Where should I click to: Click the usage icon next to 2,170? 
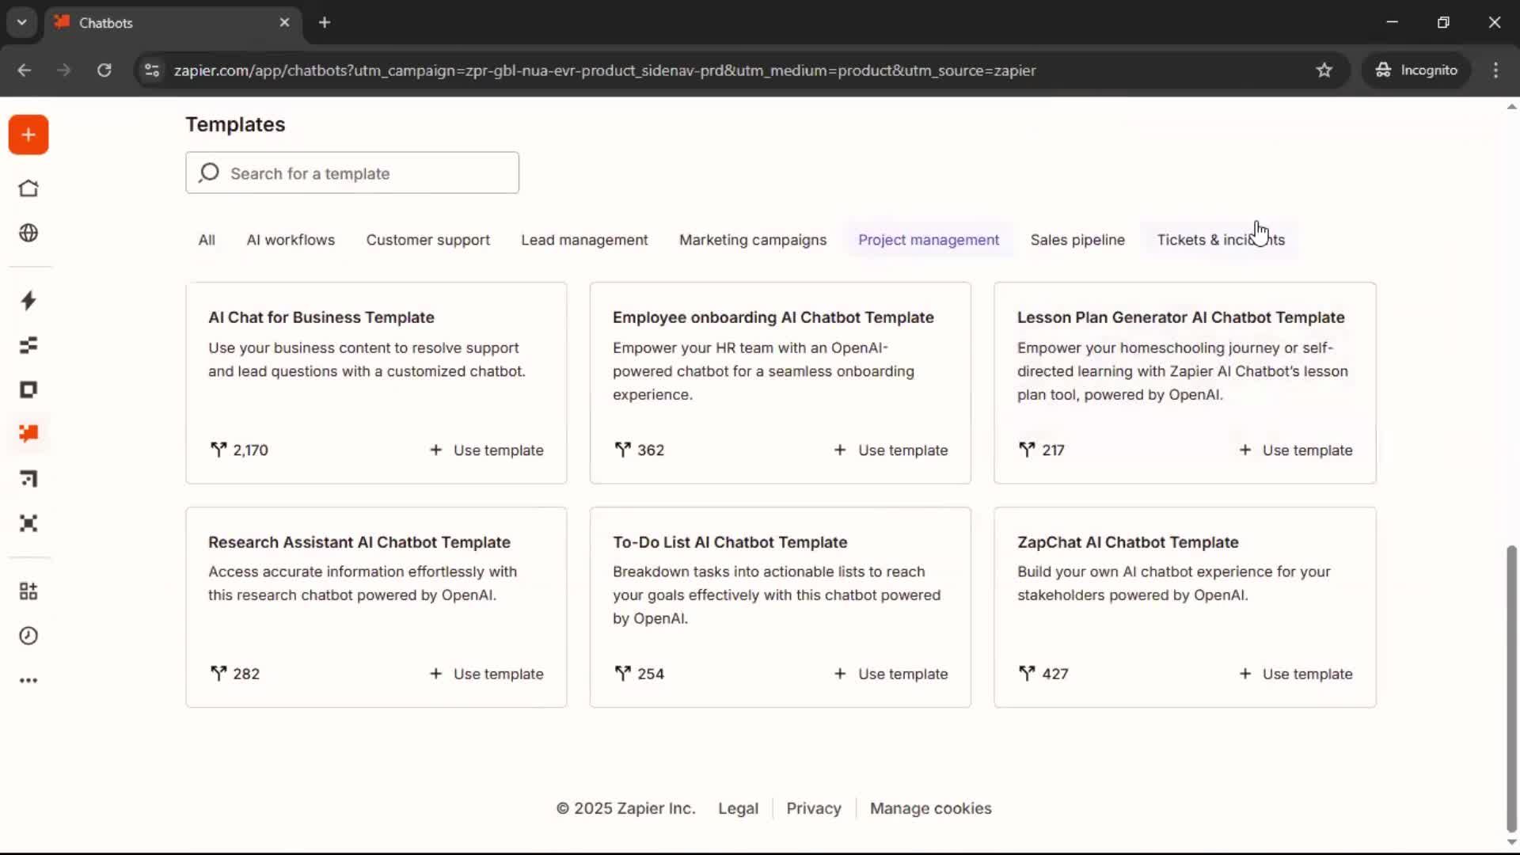point(218,450)
